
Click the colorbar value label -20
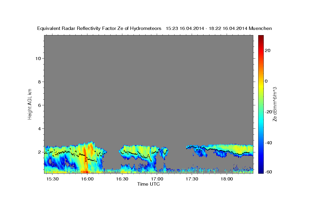(x=268, y=112)
